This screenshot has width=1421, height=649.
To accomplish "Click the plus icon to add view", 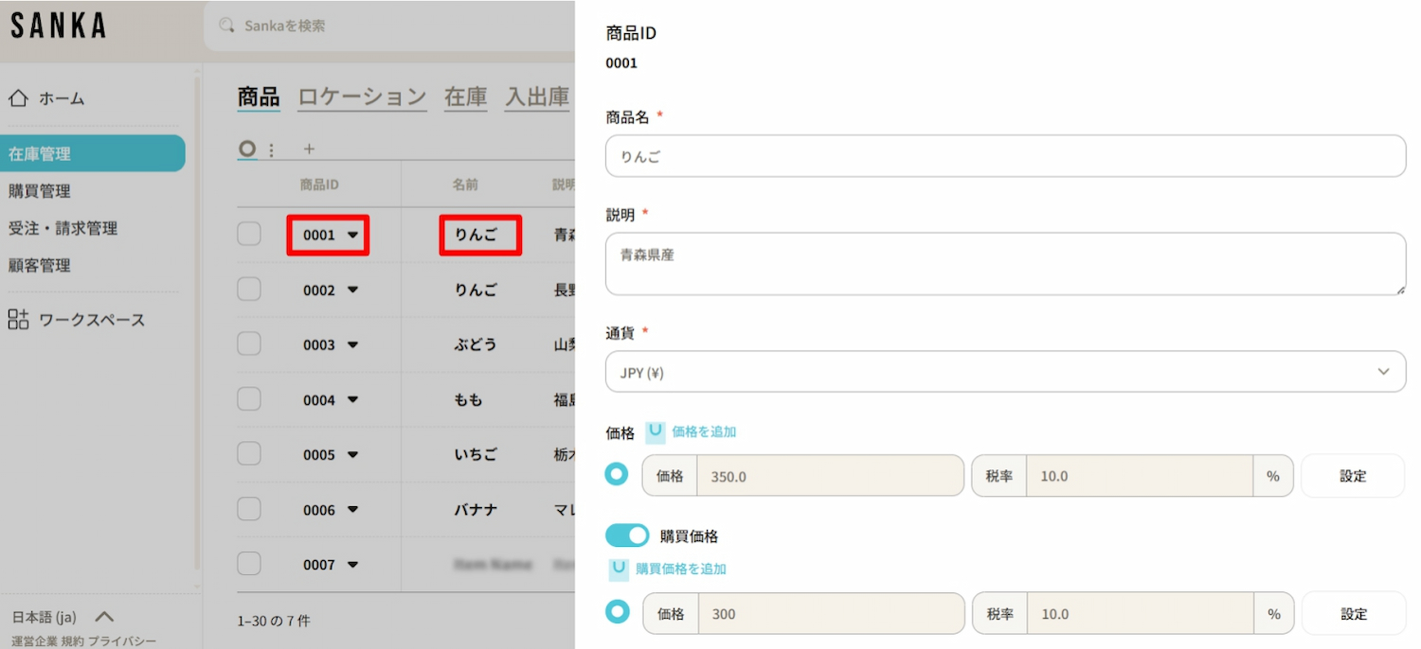I will (x=309, y=149).
